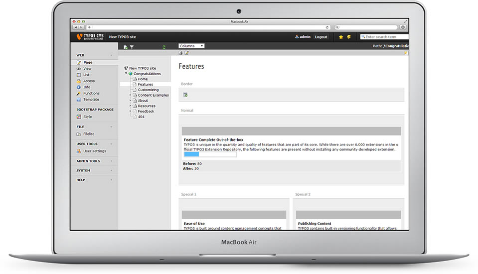Click the flush caches lightning icon
Screen dimensions: 478x274
pyautogui.click(x=349, y=37)
